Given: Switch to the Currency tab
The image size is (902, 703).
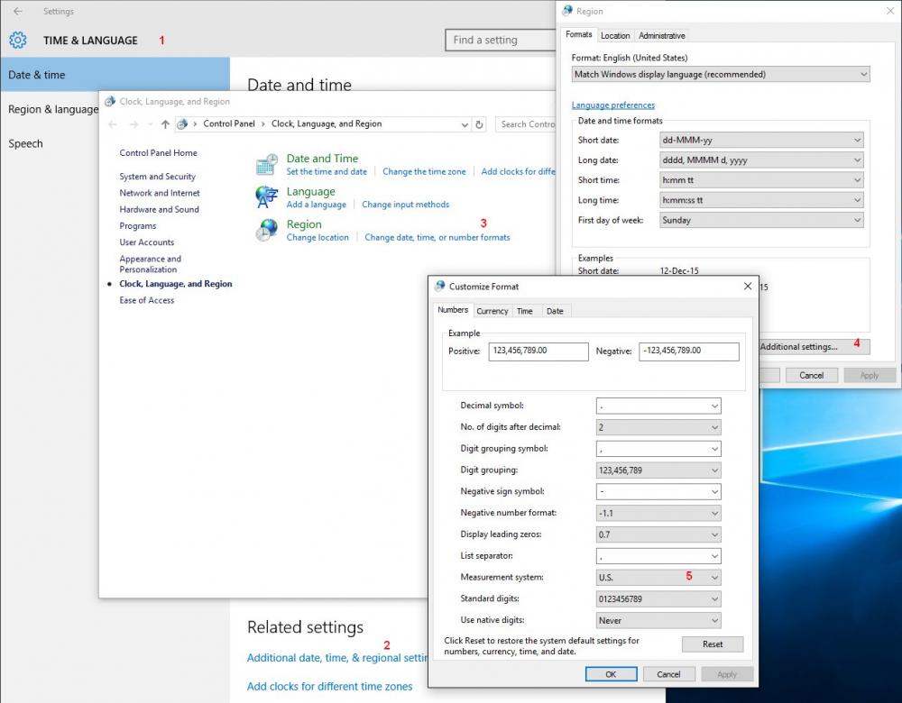Looking at the screenshot, I should click(x=492, y=311).
